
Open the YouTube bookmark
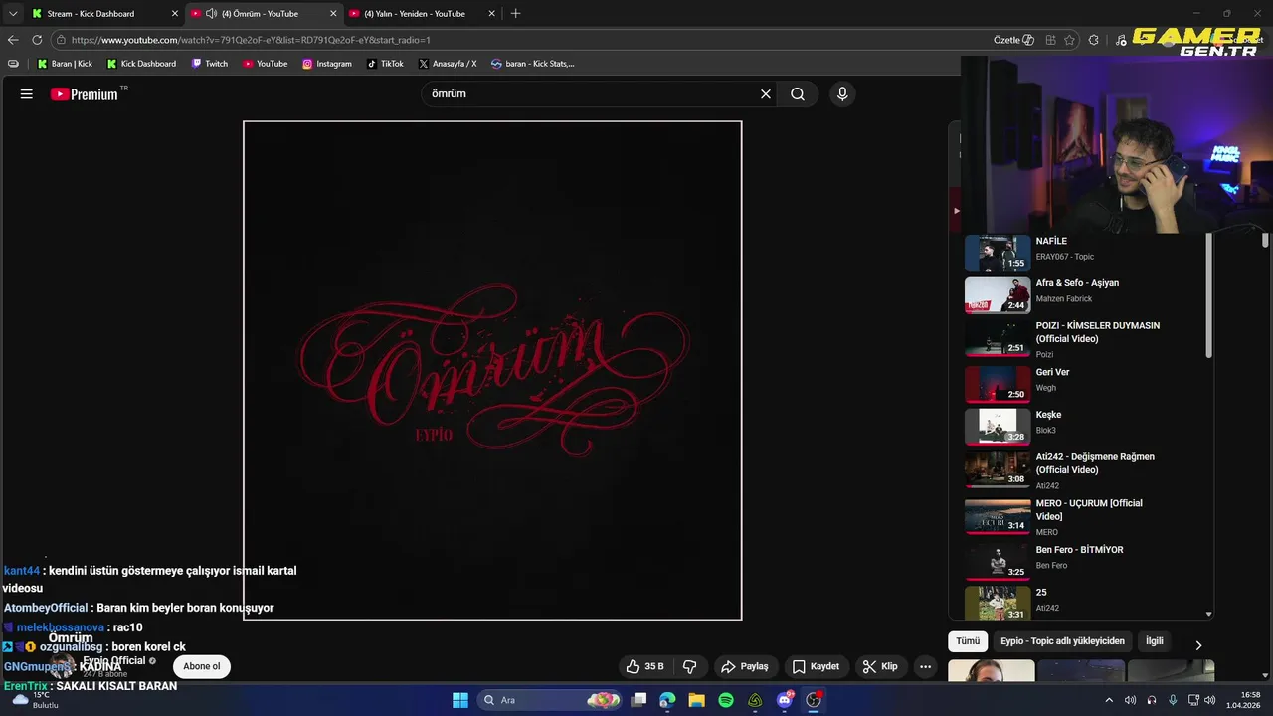click(x=266, y=64)
